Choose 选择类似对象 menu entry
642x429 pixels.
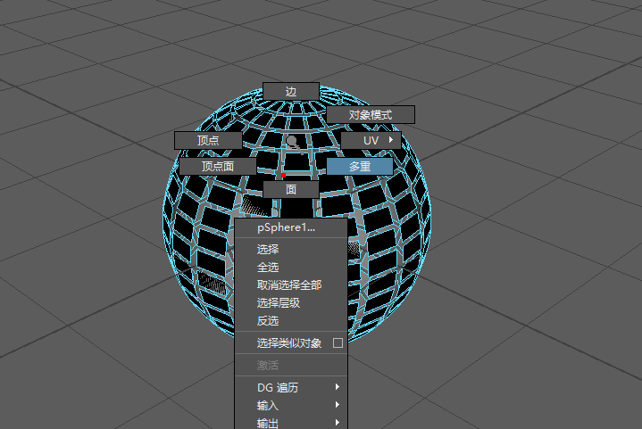[x=291, y=342]
